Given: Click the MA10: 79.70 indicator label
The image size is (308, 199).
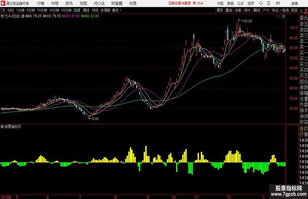Looking at the screenshot, I should click(x=52, y=16).
